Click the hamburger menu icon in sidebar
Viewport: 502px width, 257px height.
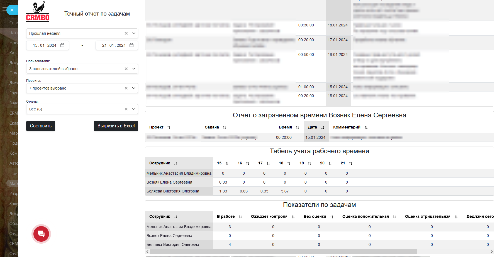pos(4,9)
